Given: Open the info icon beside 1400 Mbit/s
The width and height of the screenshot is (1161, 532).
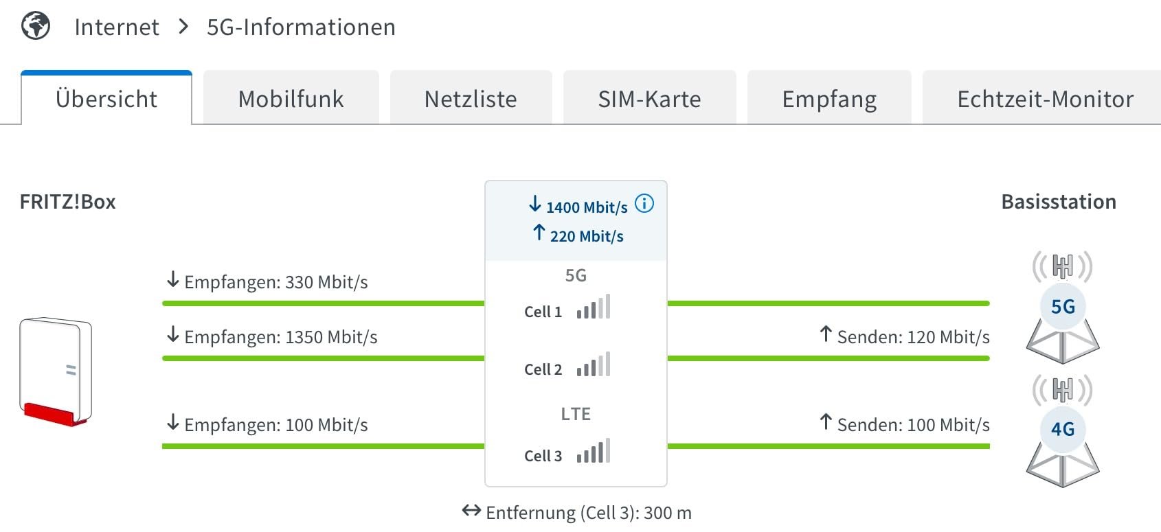Looking at the screenshot, I should coord(644,204).
